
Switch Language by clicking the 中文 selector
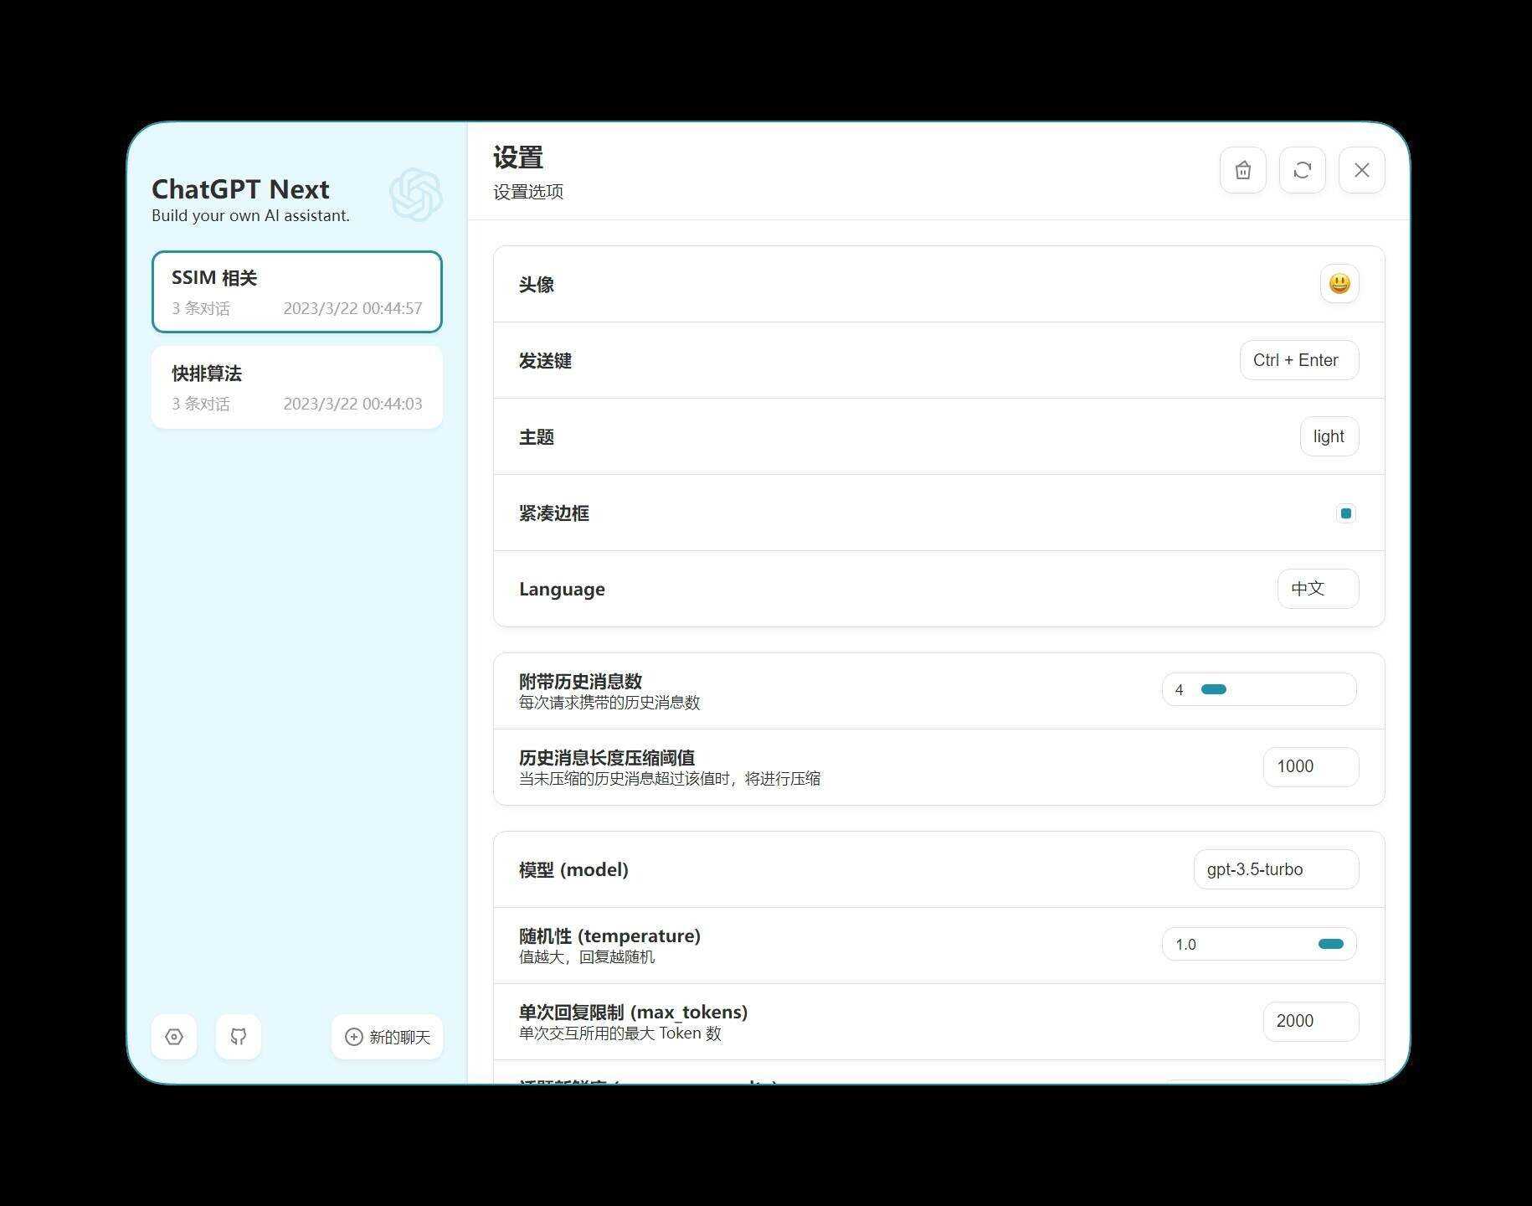[1318, 589]
